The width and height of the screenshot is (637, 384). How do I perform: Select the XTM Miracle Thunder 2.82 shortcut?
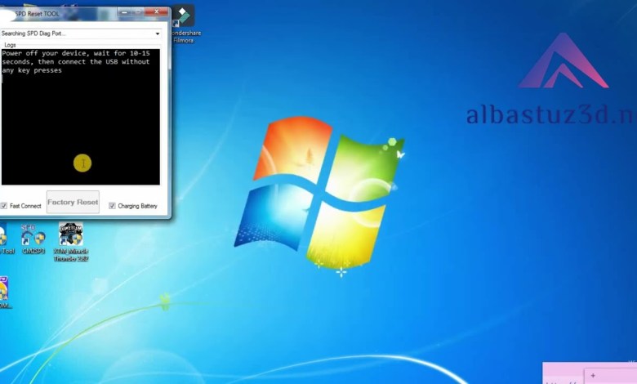(71, 242)
